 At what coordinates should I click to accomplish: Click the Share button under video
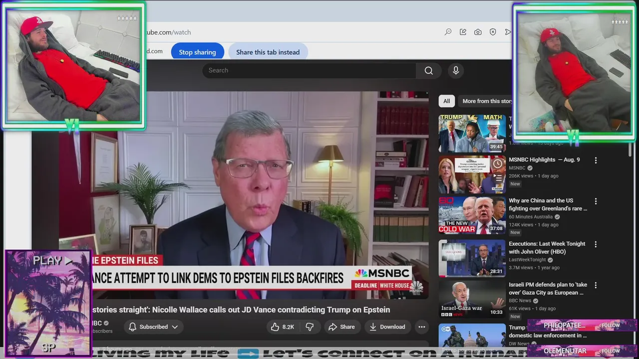point(341,327)
